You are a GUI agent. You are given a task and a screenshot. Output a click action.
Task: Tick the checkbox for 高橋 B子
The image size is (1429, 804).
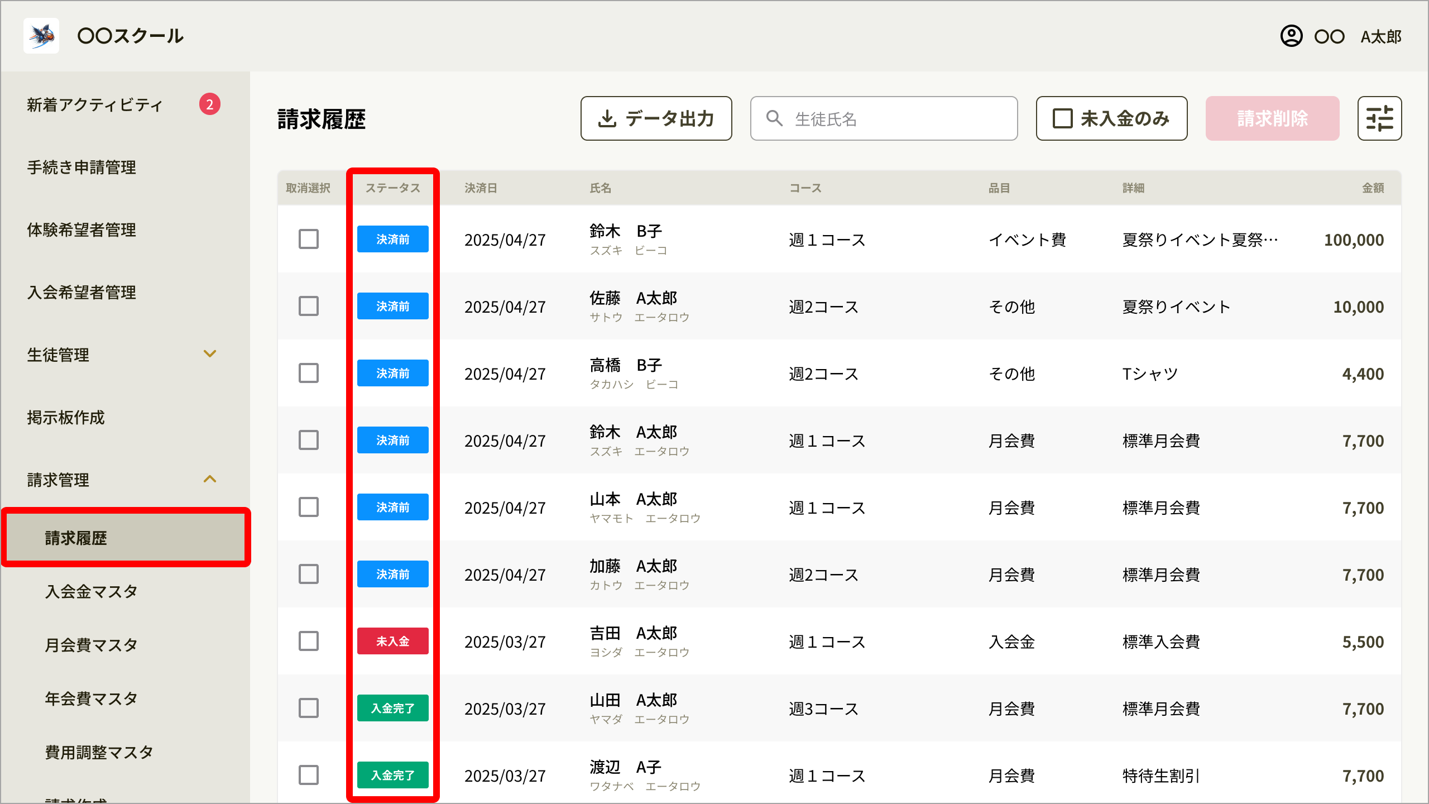(308, 373)
